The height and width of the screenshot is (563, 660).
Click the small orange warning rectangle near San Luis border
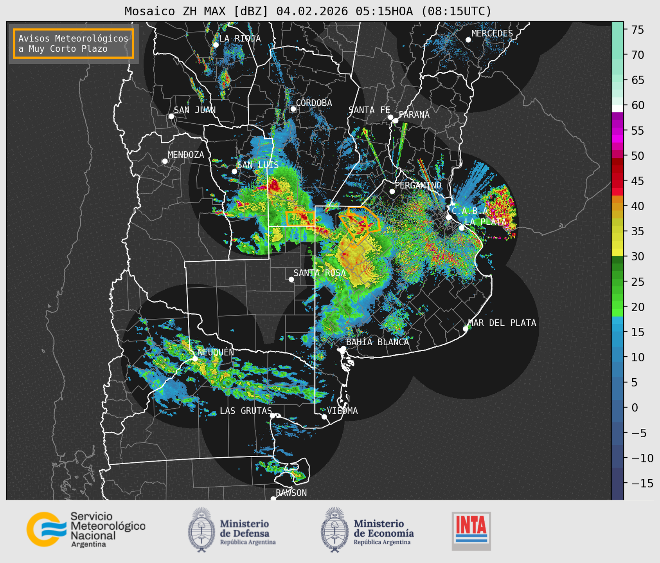(x=300, y=218)
